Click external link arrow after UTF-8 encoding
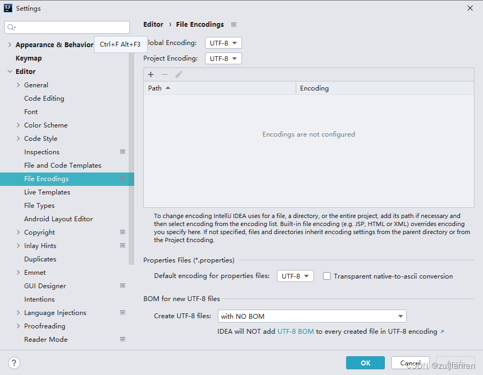Viewport: 483px width, 375px height. (442, 332)
